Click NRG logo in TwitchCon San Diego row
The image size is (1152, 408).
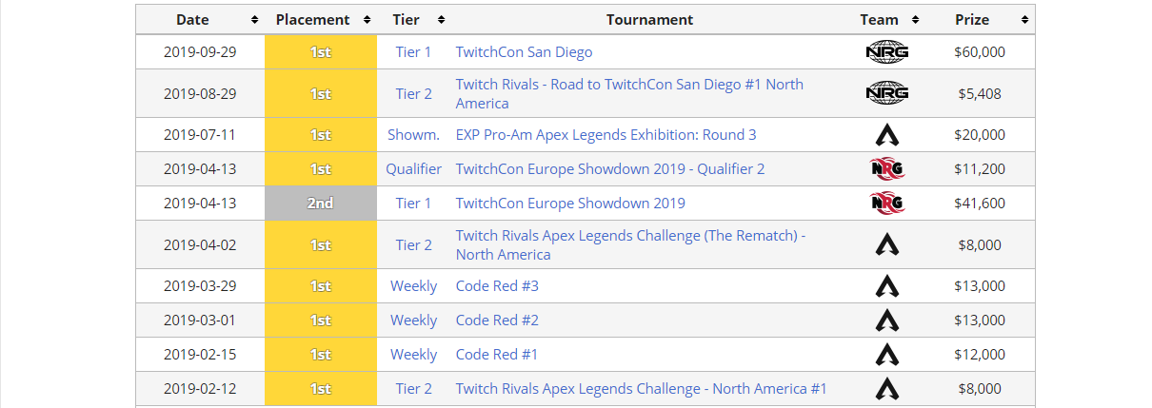(x=886, y=52)
